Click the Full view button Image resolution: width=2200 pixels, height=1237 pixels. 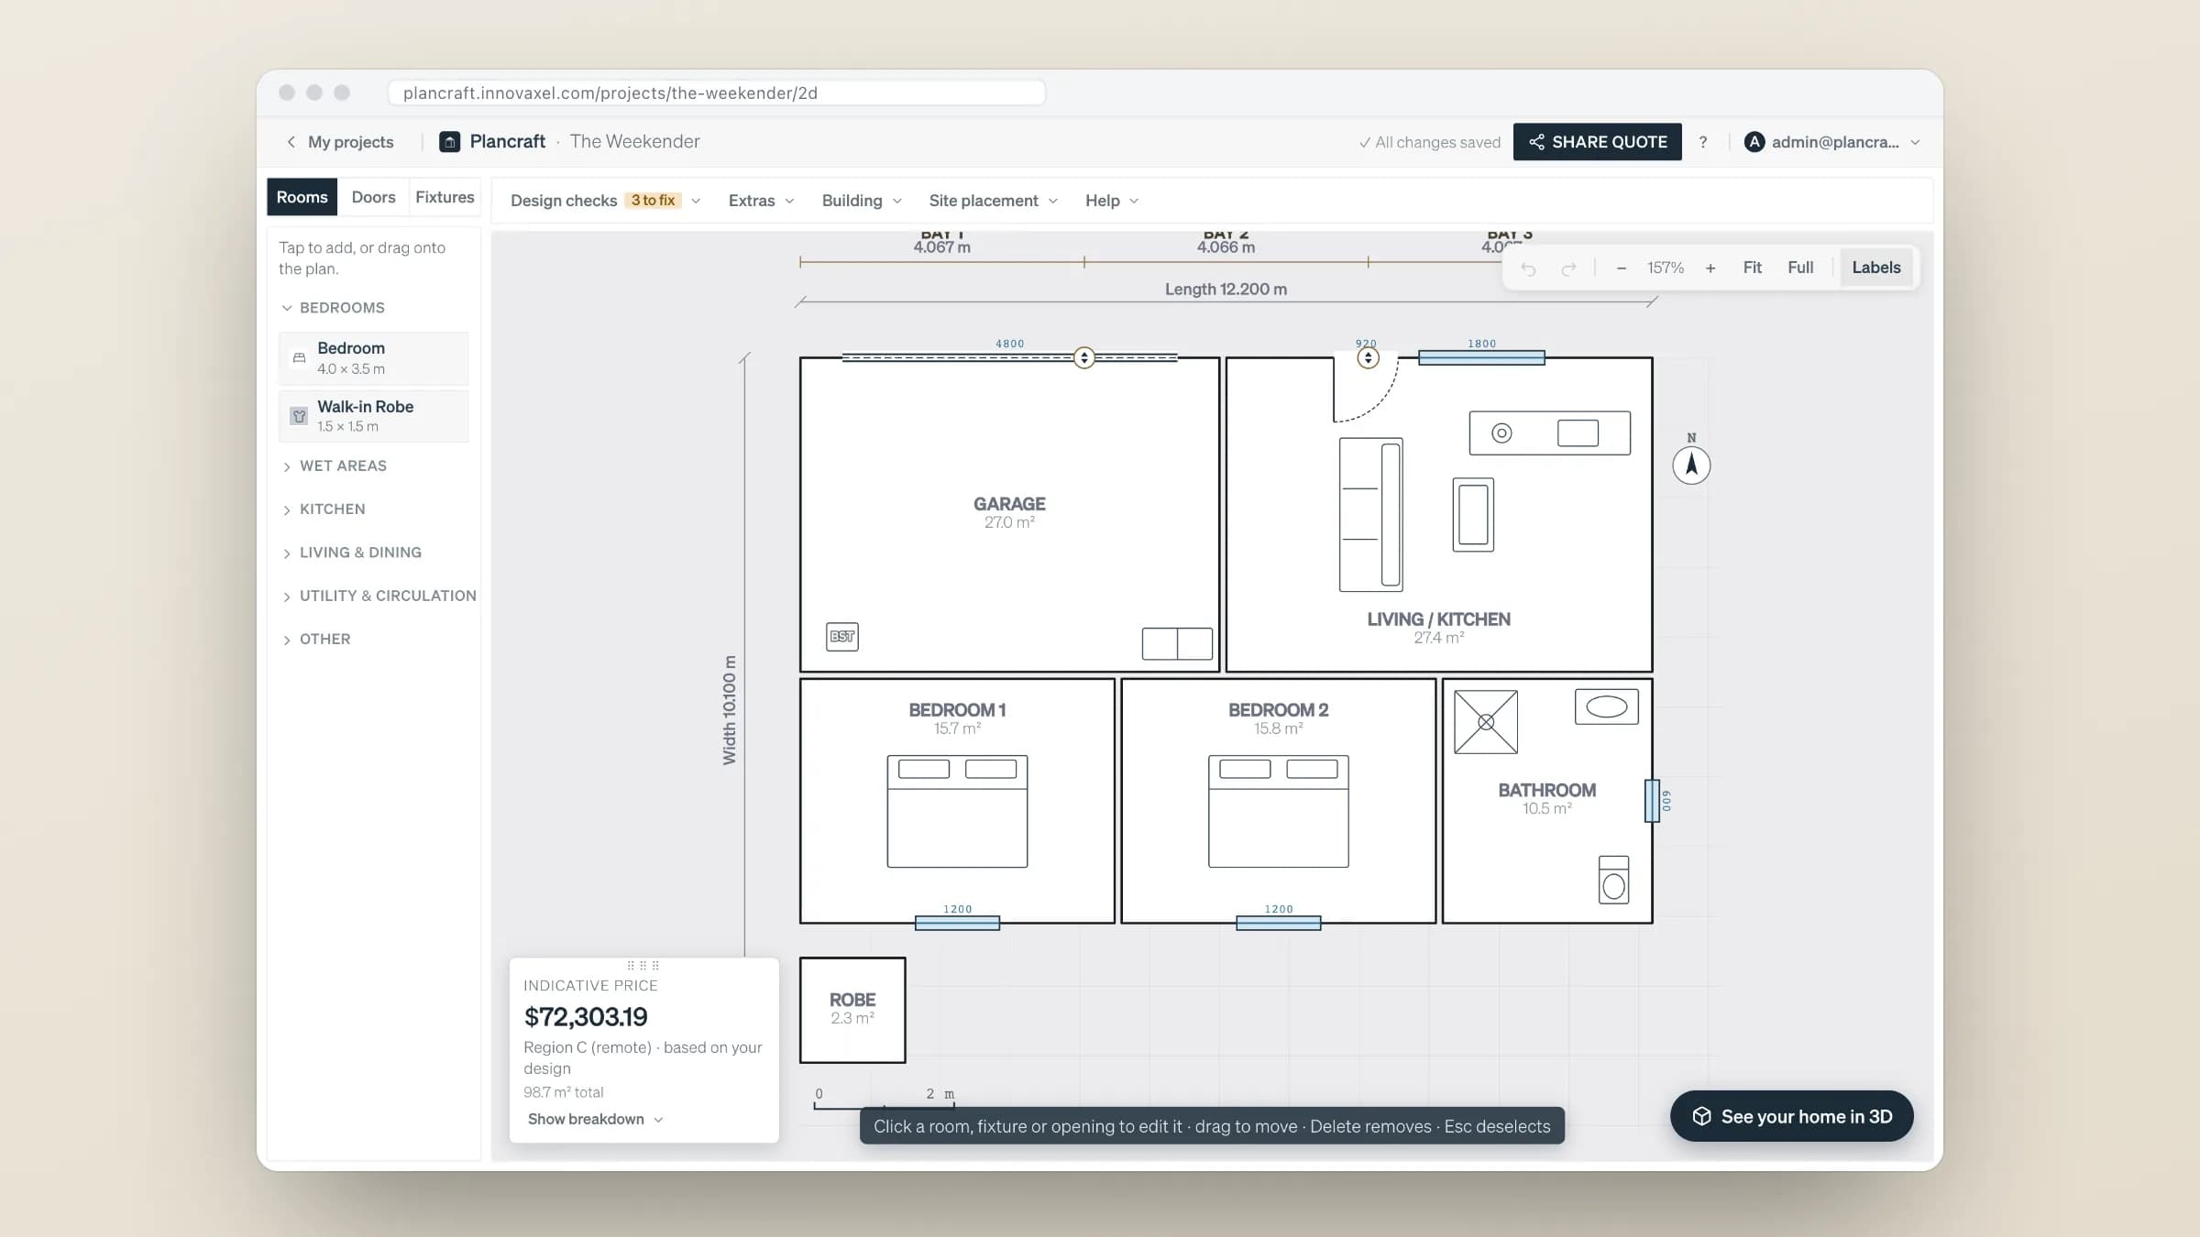(x=1800, y=268)
